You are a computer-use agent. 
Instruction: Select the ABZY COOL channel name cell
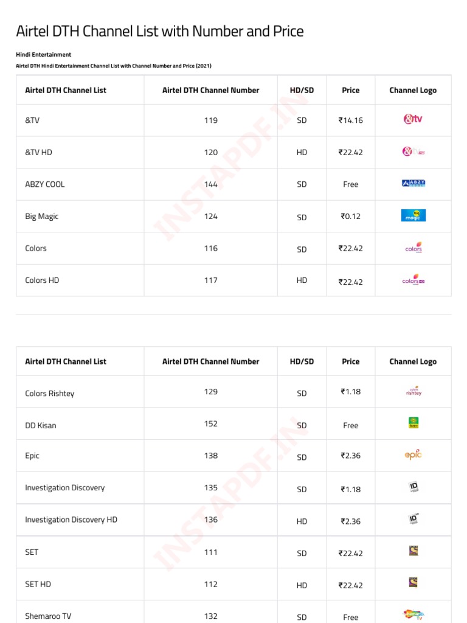coord(45,184)
